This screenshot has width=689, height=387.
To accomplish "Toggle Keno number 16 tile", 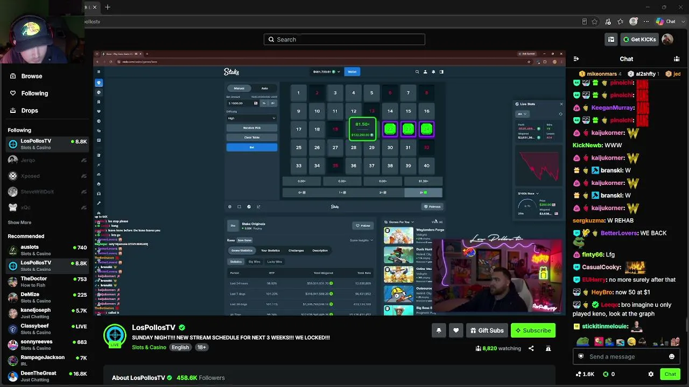I will point(426,111).
